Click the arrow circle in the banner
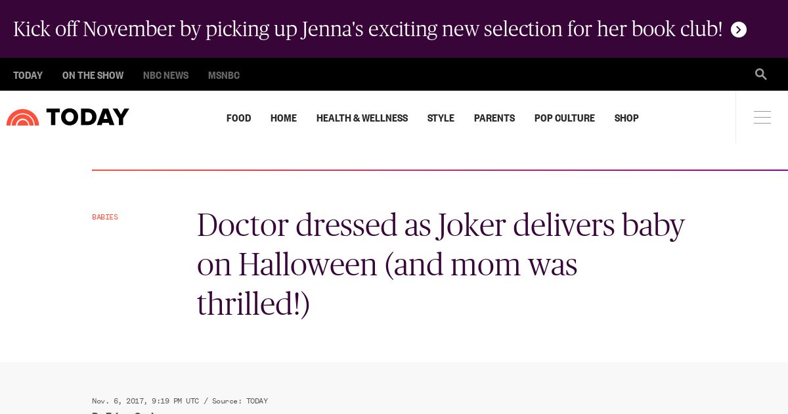This screenshot has height=414, width=788. click(739, 30)
